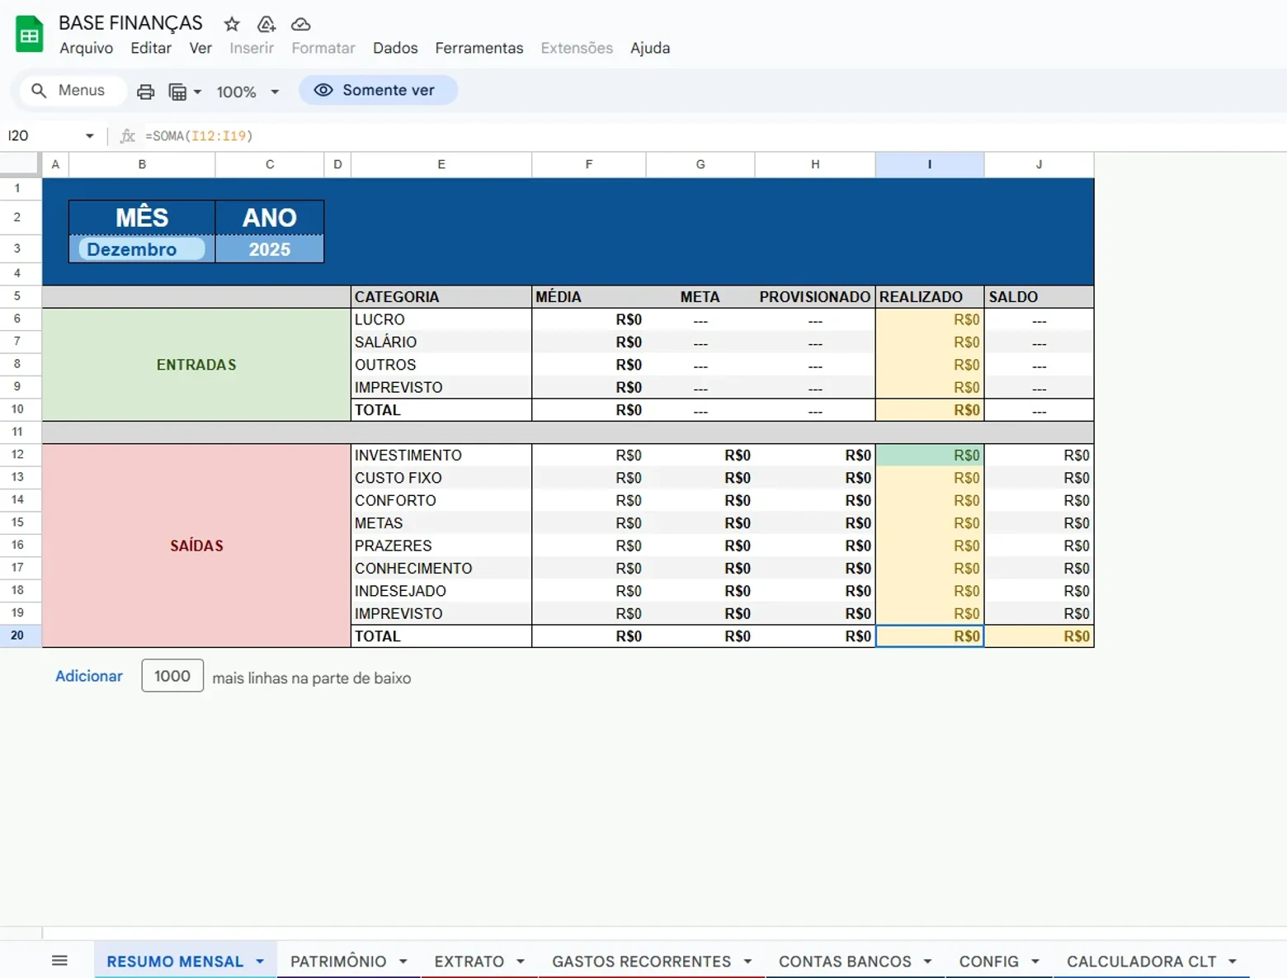This screenshot has width=1287, height=978.
Task: Open CONFIG tab options arrow
Action: (x=1035, y=961)
